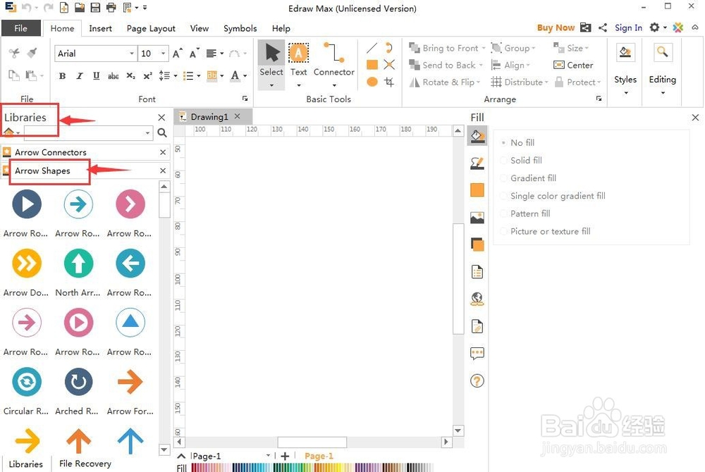
Task: Select the pointer Select tool
Action: click(271, 64)
